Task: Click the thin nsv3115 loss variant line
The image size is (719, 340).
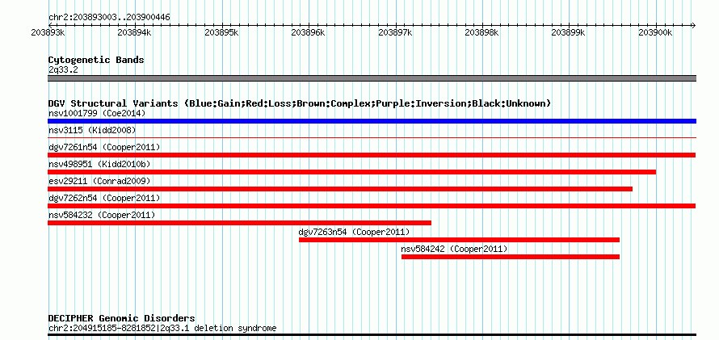Action: click(x=372, y=137)
